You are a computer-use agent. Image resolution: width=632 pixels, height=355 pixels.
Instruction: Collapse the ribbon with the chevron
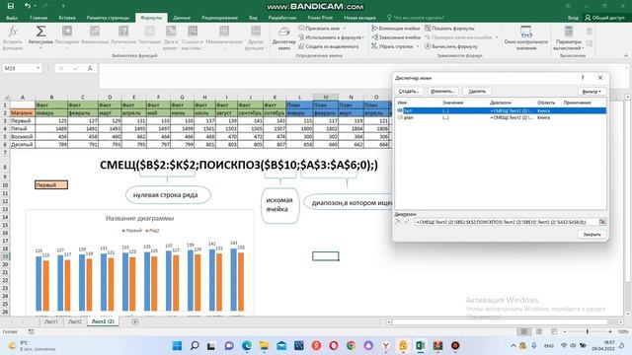tap(626, 56)
